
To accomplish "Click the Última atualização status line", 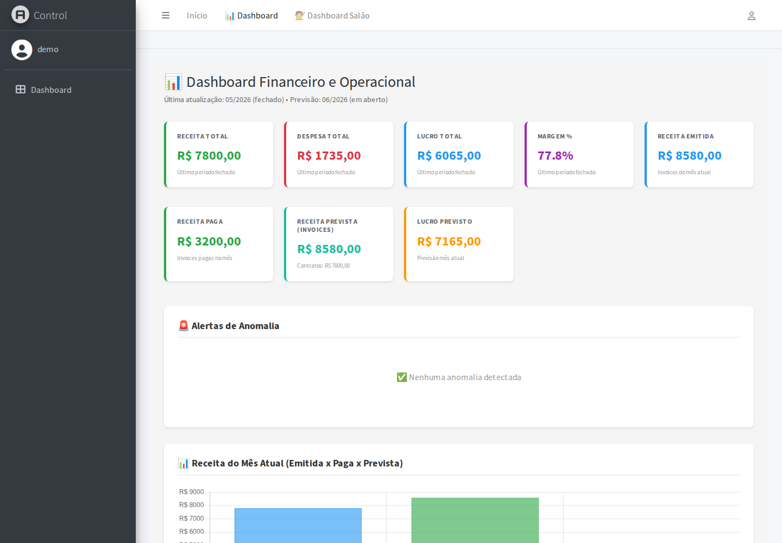I will [276, 100].
